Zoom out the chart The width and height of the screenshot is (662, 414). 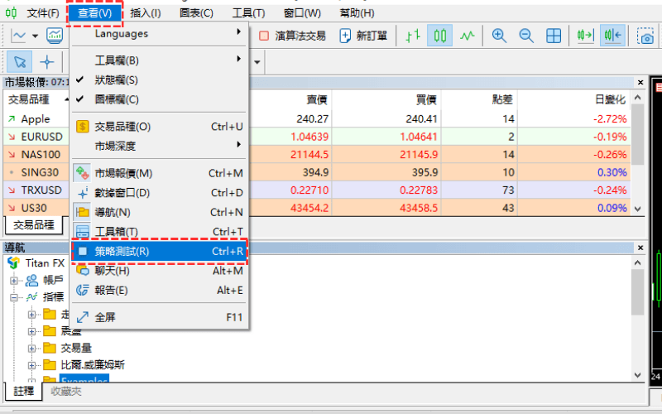526,36
